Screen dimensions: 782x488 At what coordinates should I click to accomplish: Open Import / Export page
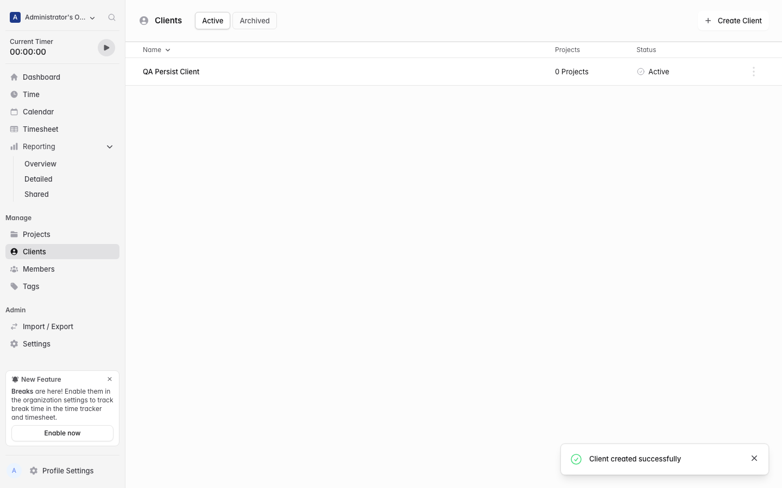(62, 326)
